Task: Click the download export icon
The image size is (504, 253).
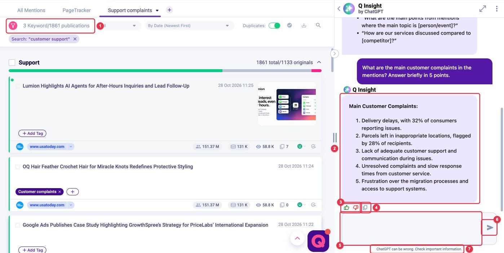Action: pos(304,25)
